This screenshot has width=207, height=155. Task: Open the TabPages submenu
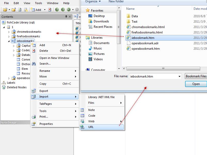tap(55, 104)
